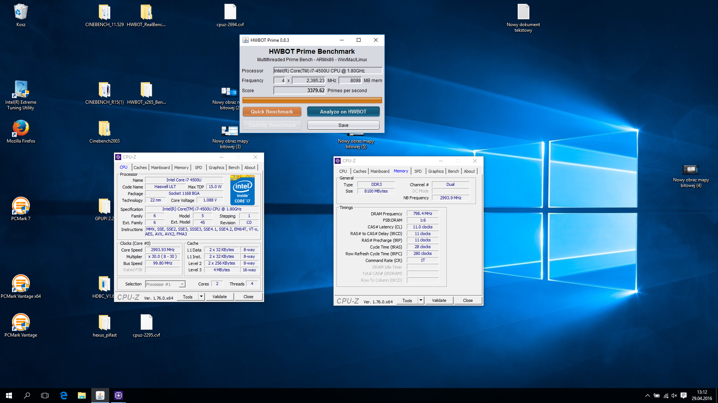Open the HDBC_V1.6 folder
Screen dimensions: 718x403
click(x=104, y=287)
